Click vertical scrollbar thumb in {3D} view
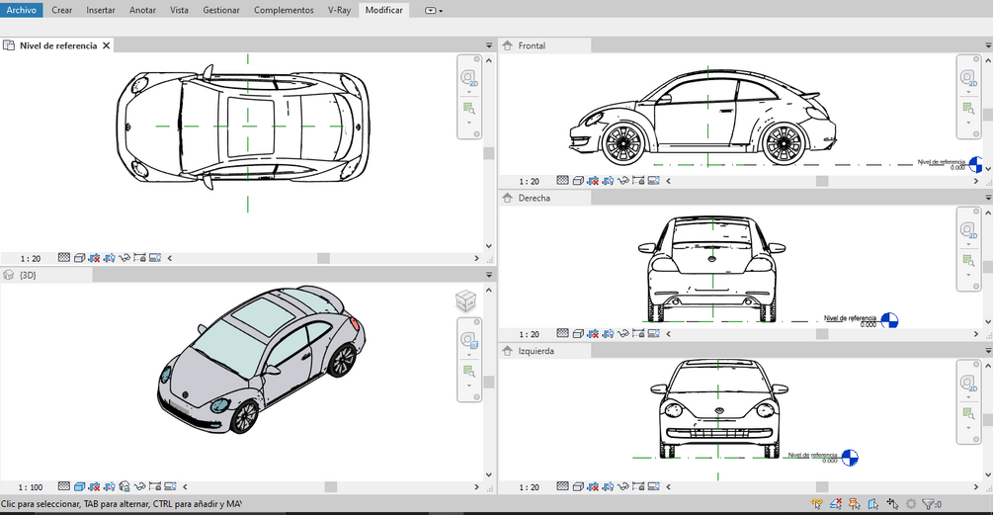The width and height of the screenshot is (993, 515). [489, 382]
